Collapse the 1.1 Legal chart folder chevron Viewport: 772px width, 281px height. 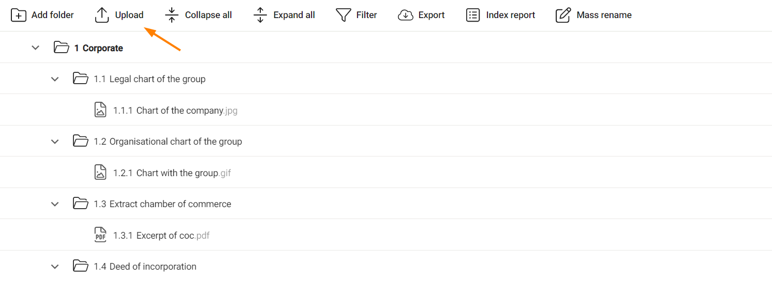pos(55,79)
